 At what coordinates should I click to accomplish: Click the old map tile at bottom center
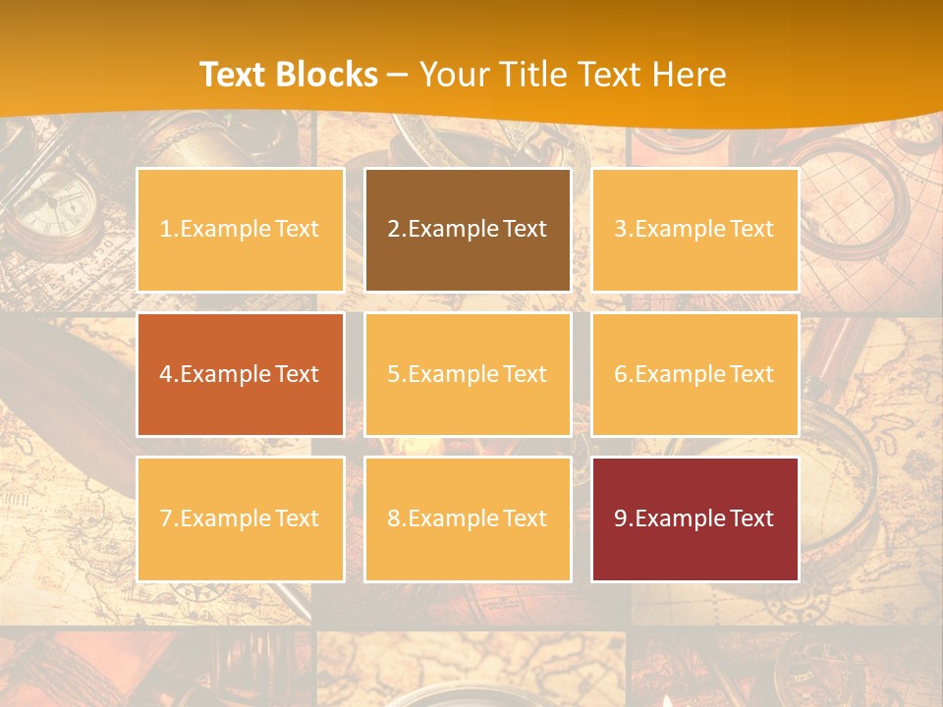point(471,668)
